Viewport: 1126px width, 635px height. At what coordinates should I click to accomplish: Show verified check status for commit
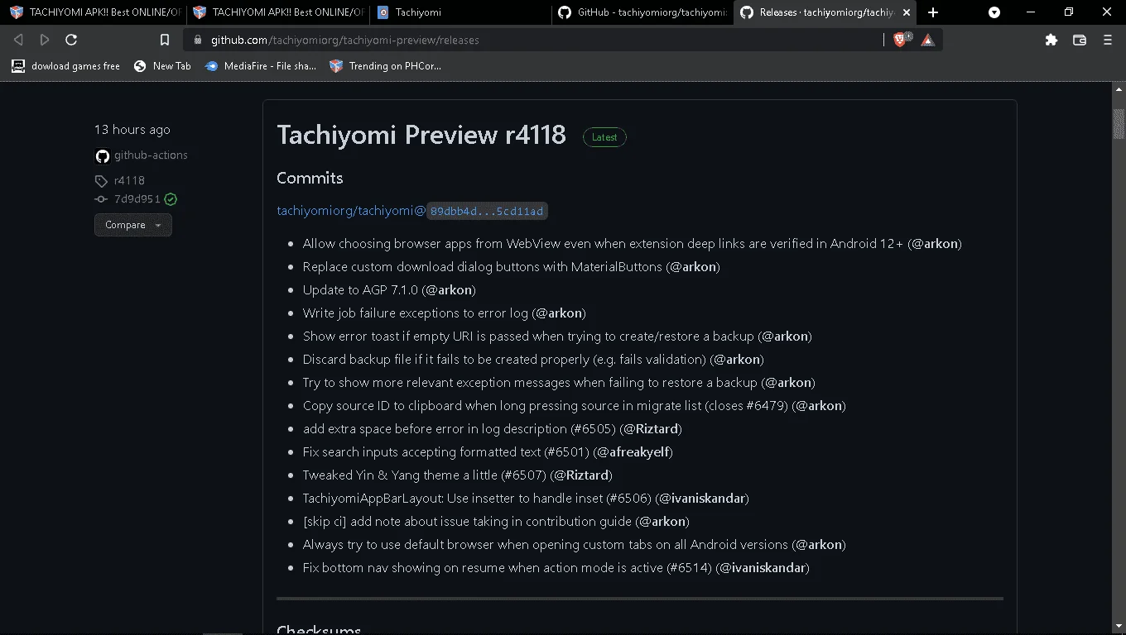pyautogui.click(x=171, y=199)
